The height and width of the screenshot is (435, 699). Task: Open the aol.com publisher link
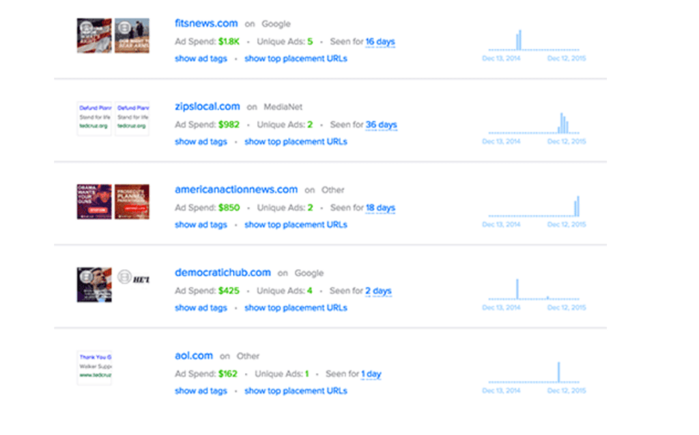point(193,356)
